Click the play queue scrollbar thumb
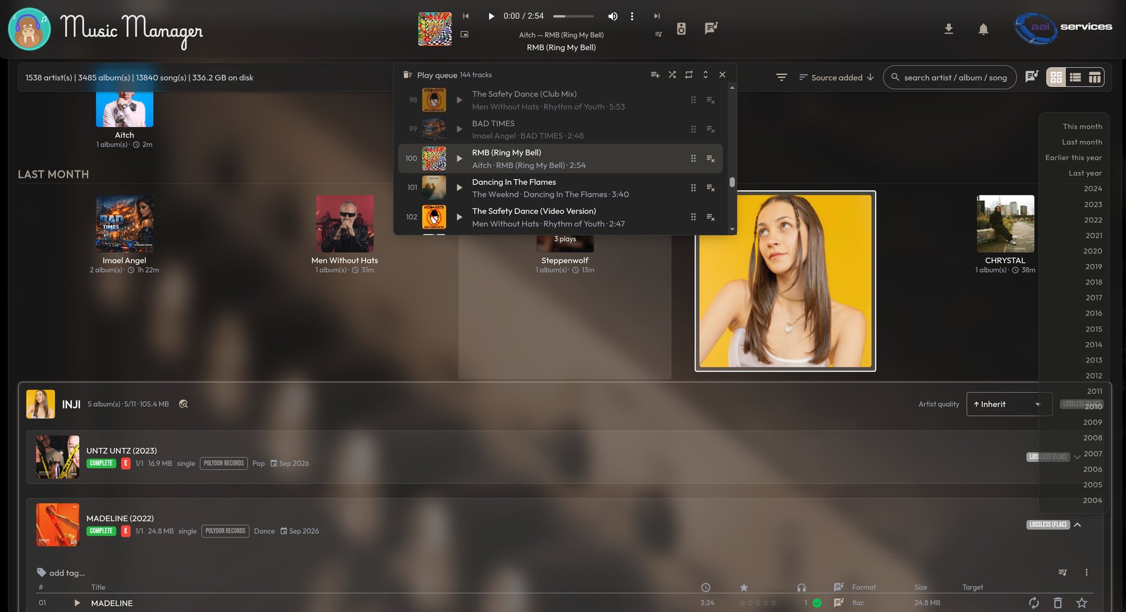The image size is (1126, 612). coord(732,182)
